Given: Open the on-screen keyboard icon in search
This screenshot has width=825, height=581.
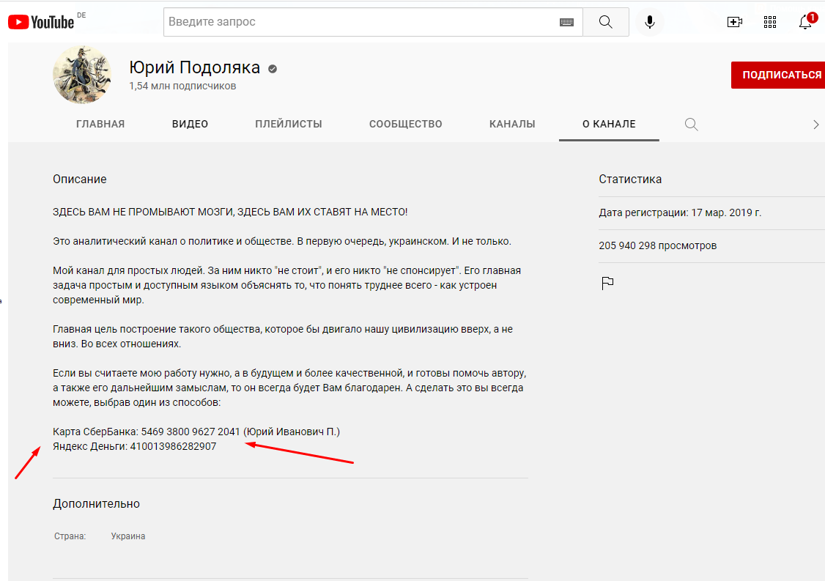Looking at the screenshot, I should (x=566, y=22).
